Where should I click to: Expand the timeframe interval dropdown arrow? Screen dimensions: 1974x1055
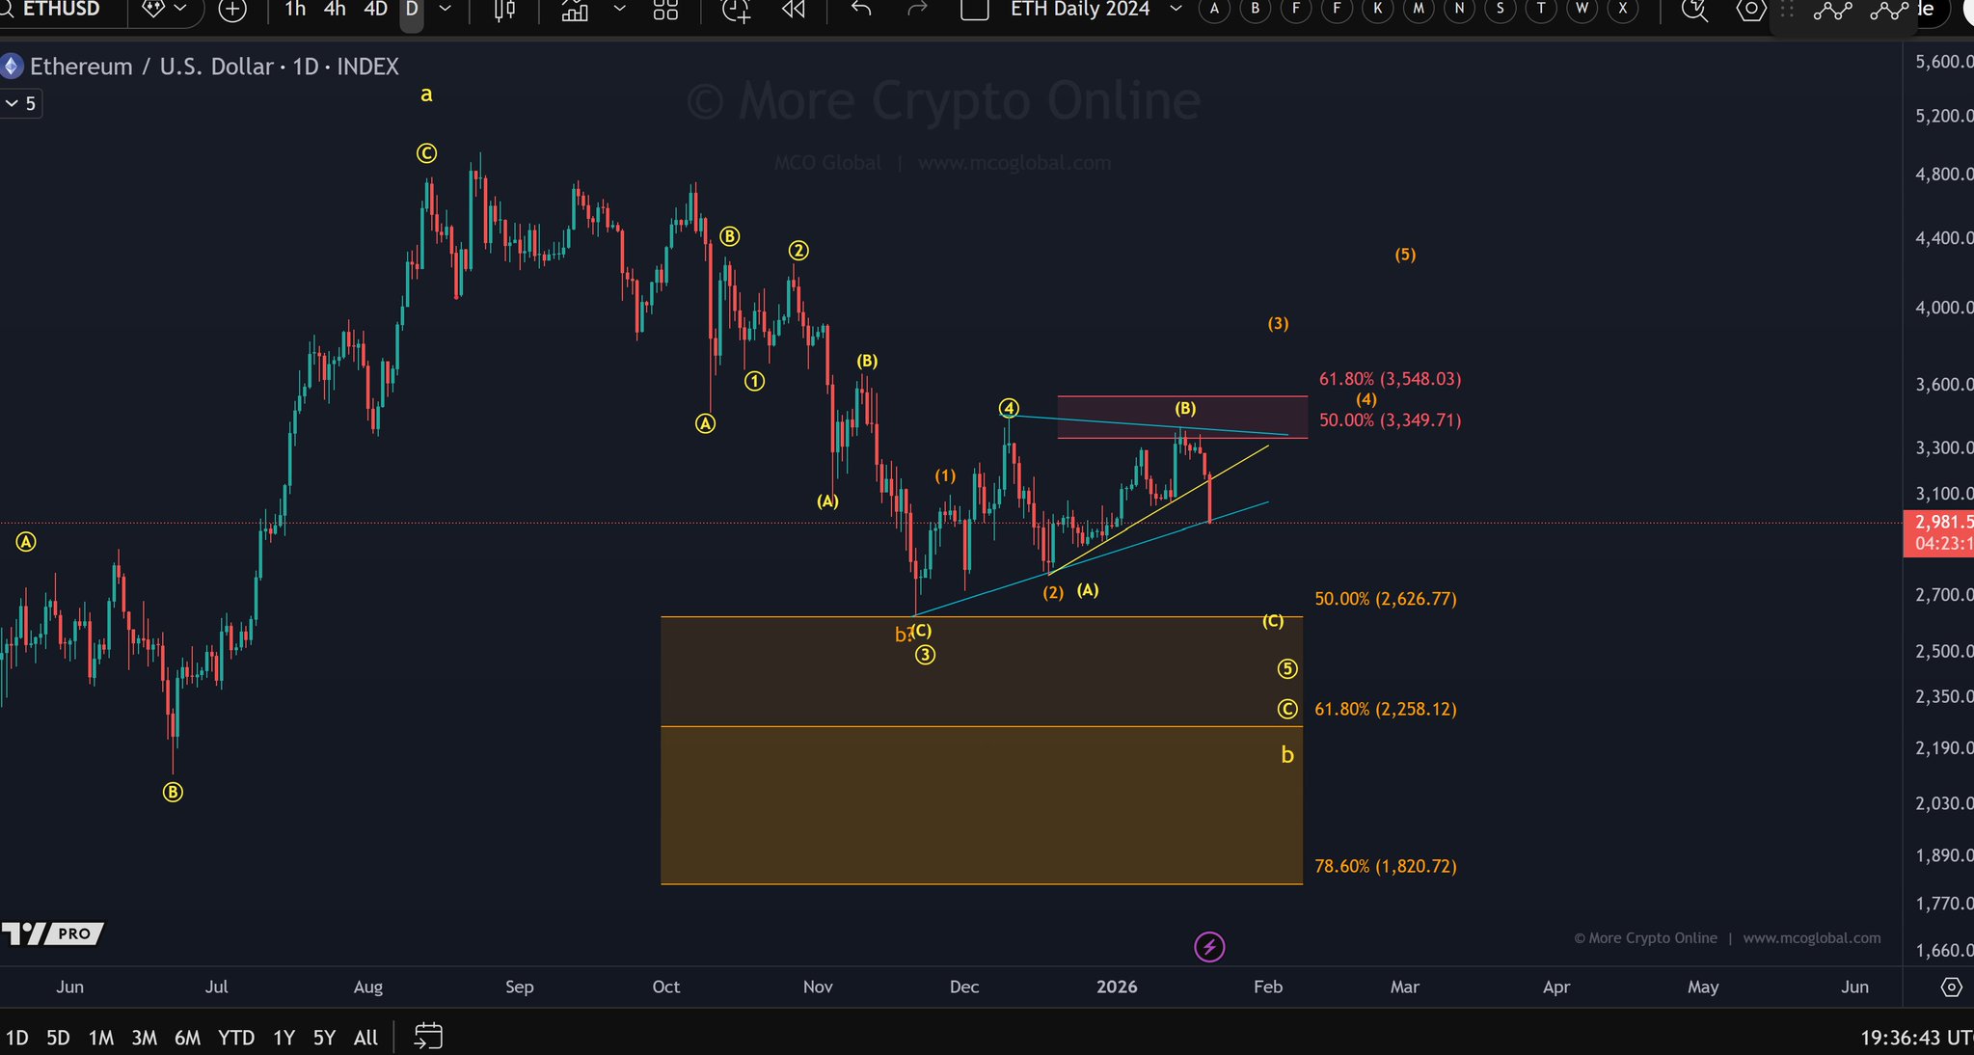(446, 10)
